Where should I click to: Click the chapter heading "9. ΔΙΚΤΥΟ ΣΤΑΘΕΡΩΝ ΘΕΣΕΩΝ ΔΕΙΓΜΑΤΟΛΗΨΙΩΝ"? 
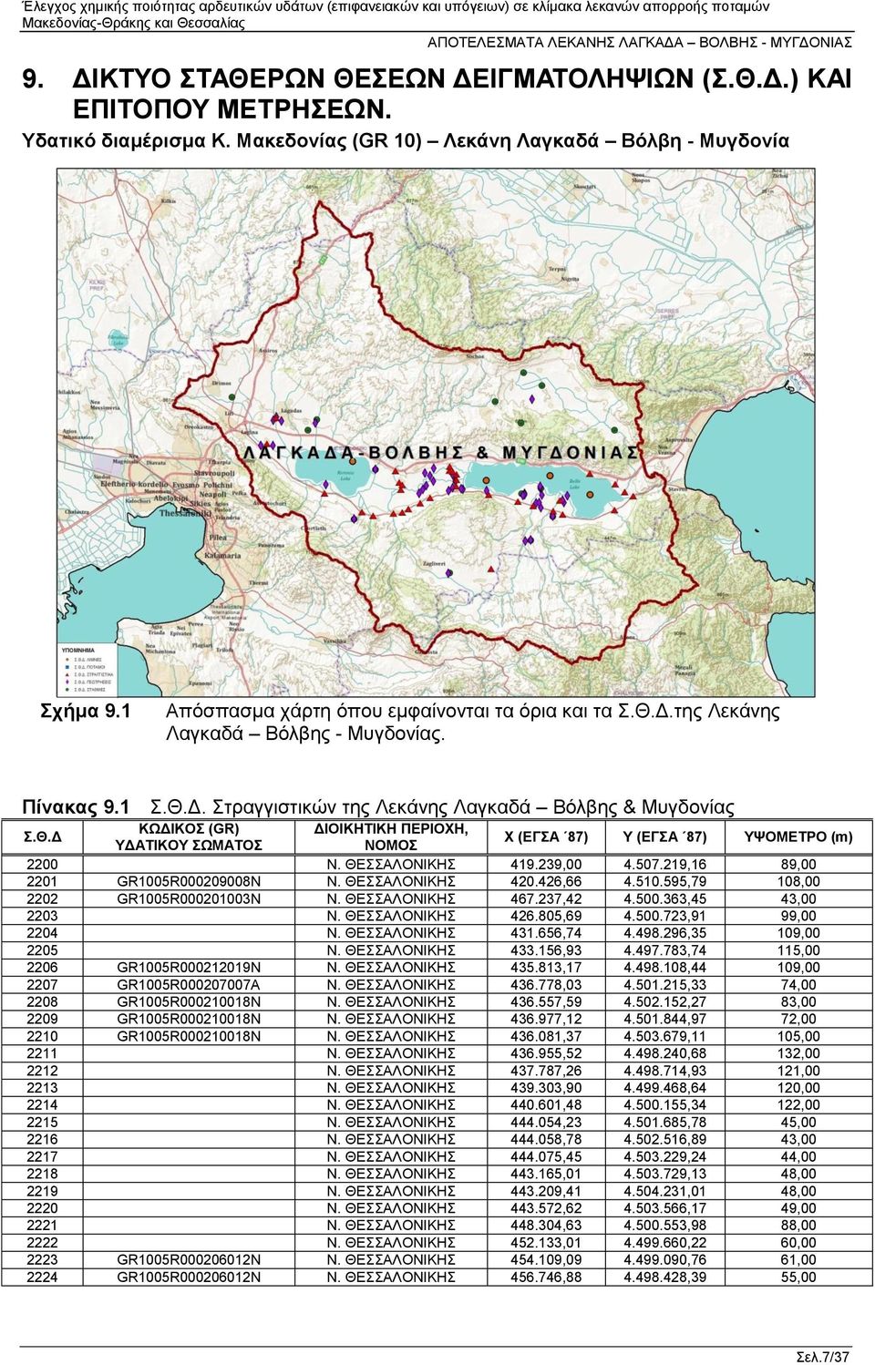click(x=357, y=79)
